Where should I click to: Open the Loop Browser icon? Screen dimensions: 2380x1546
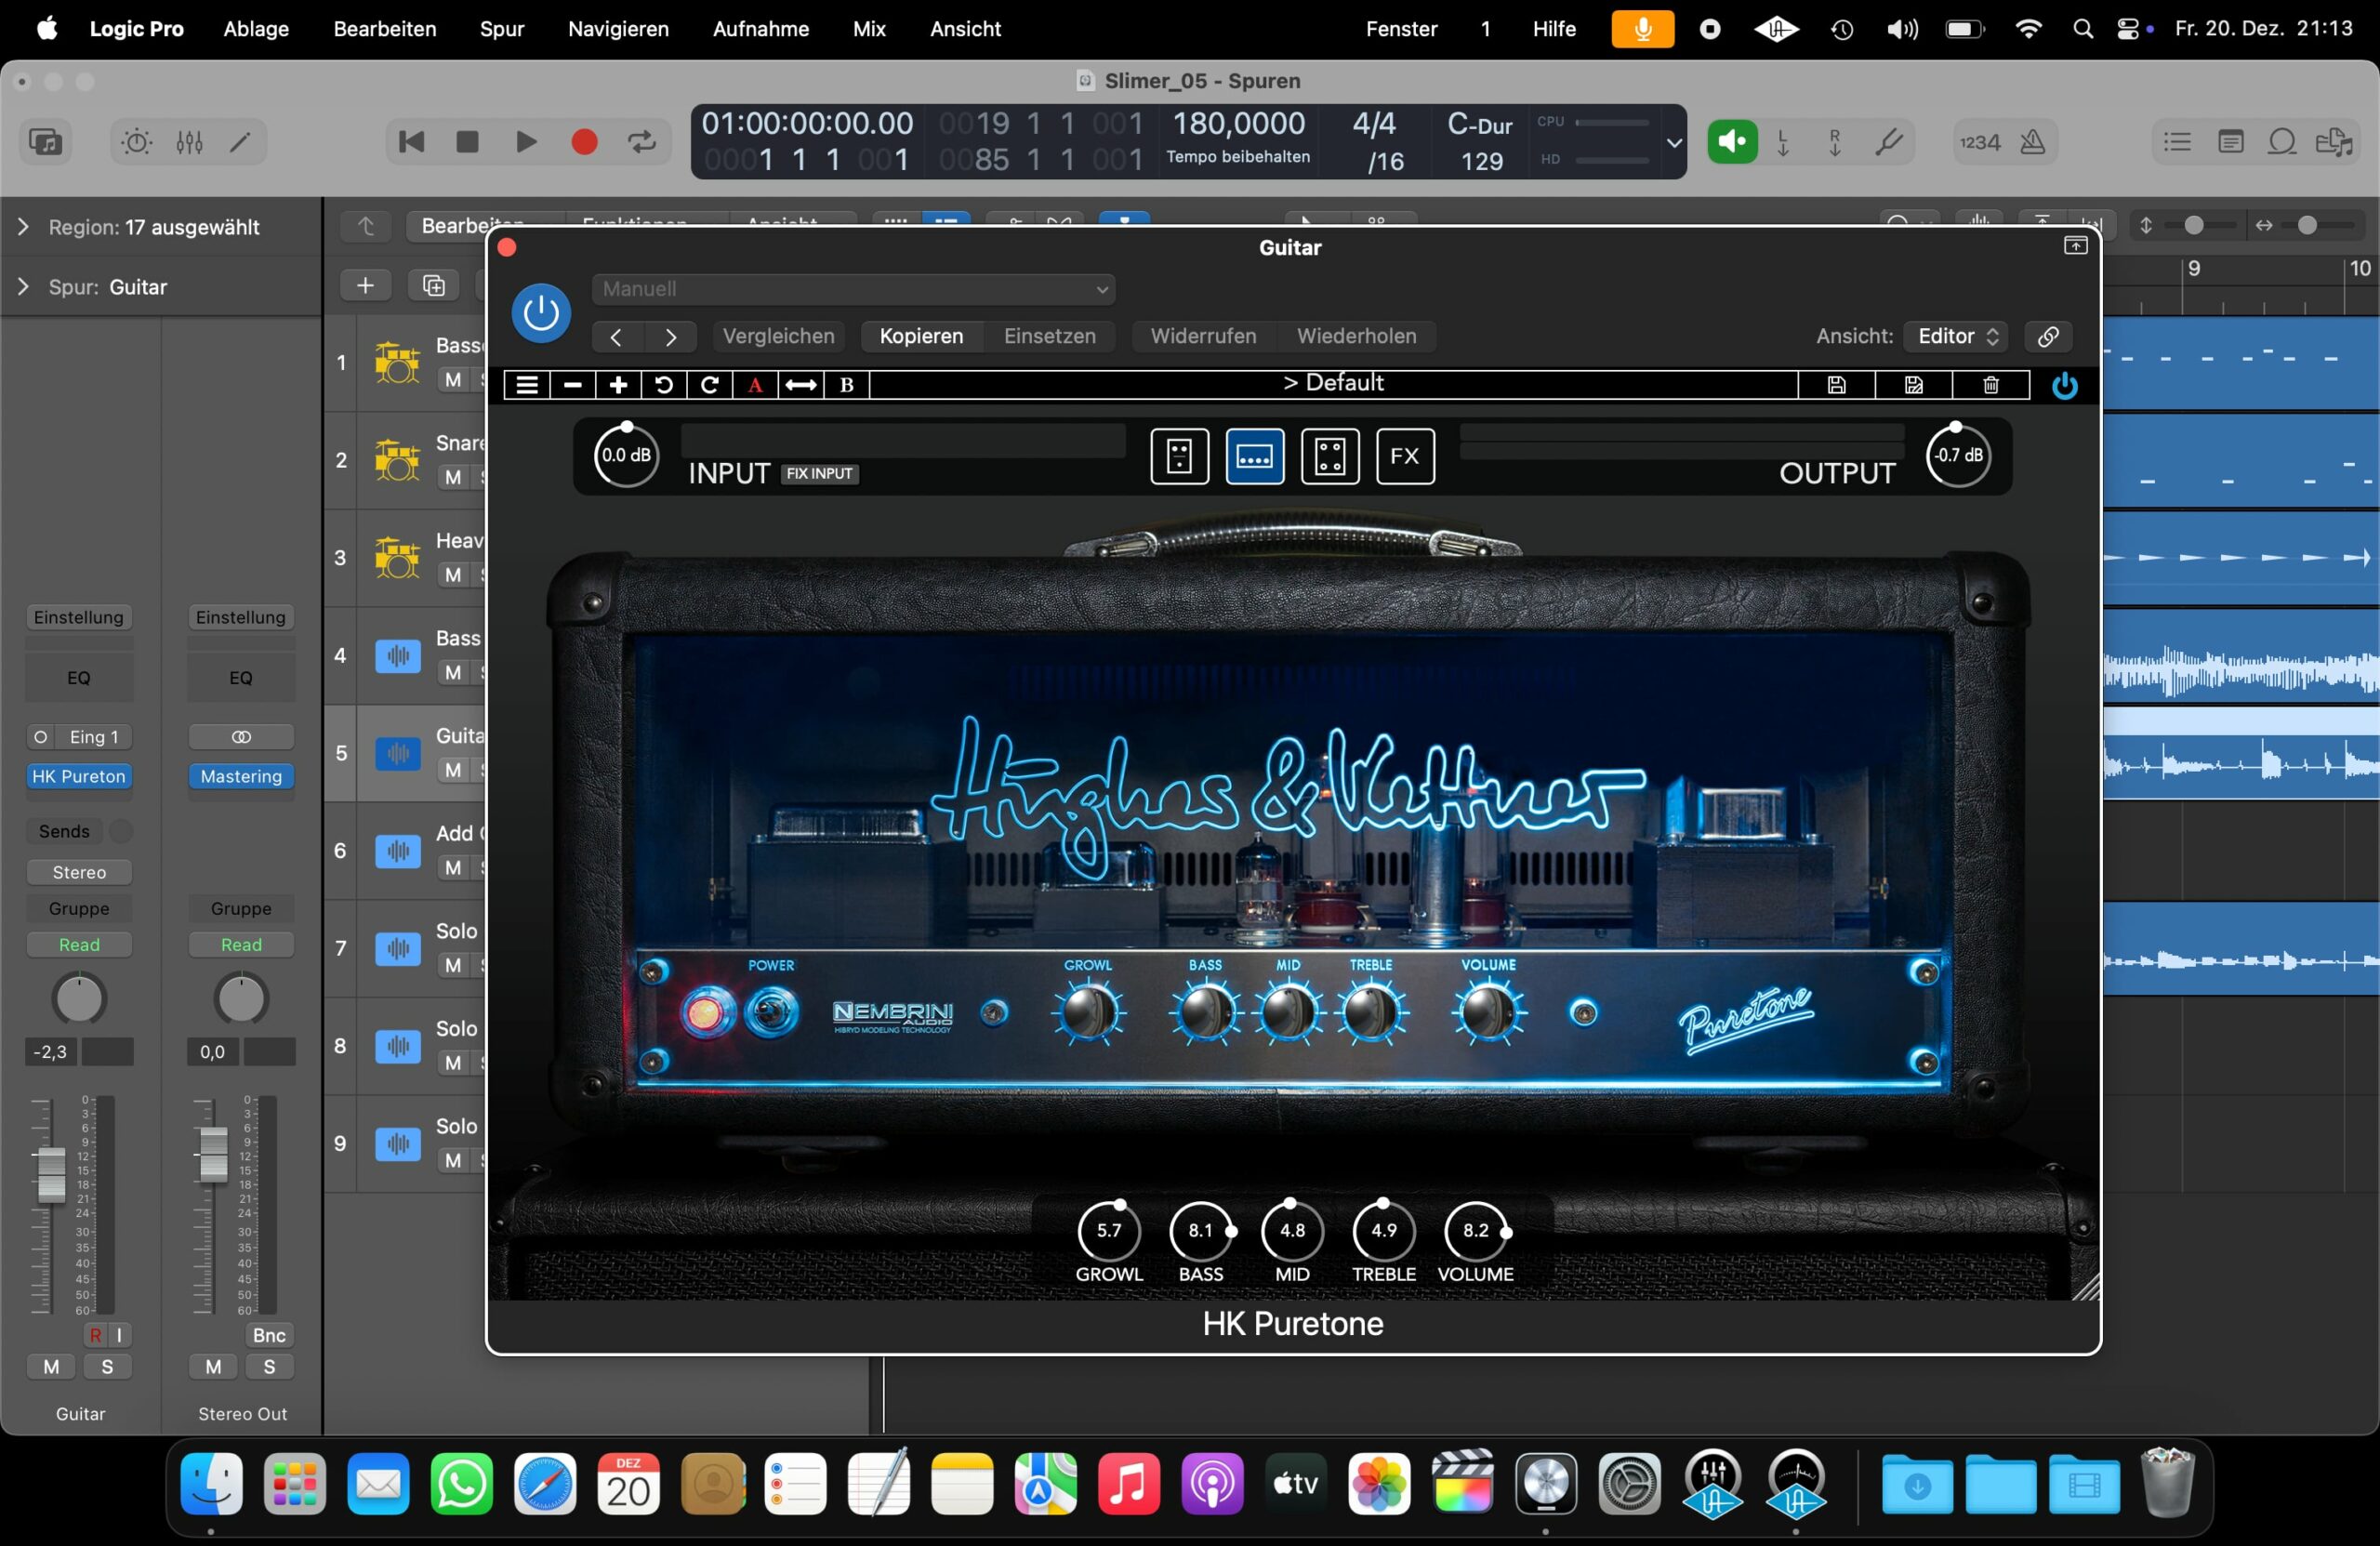tap(2282, 142)
